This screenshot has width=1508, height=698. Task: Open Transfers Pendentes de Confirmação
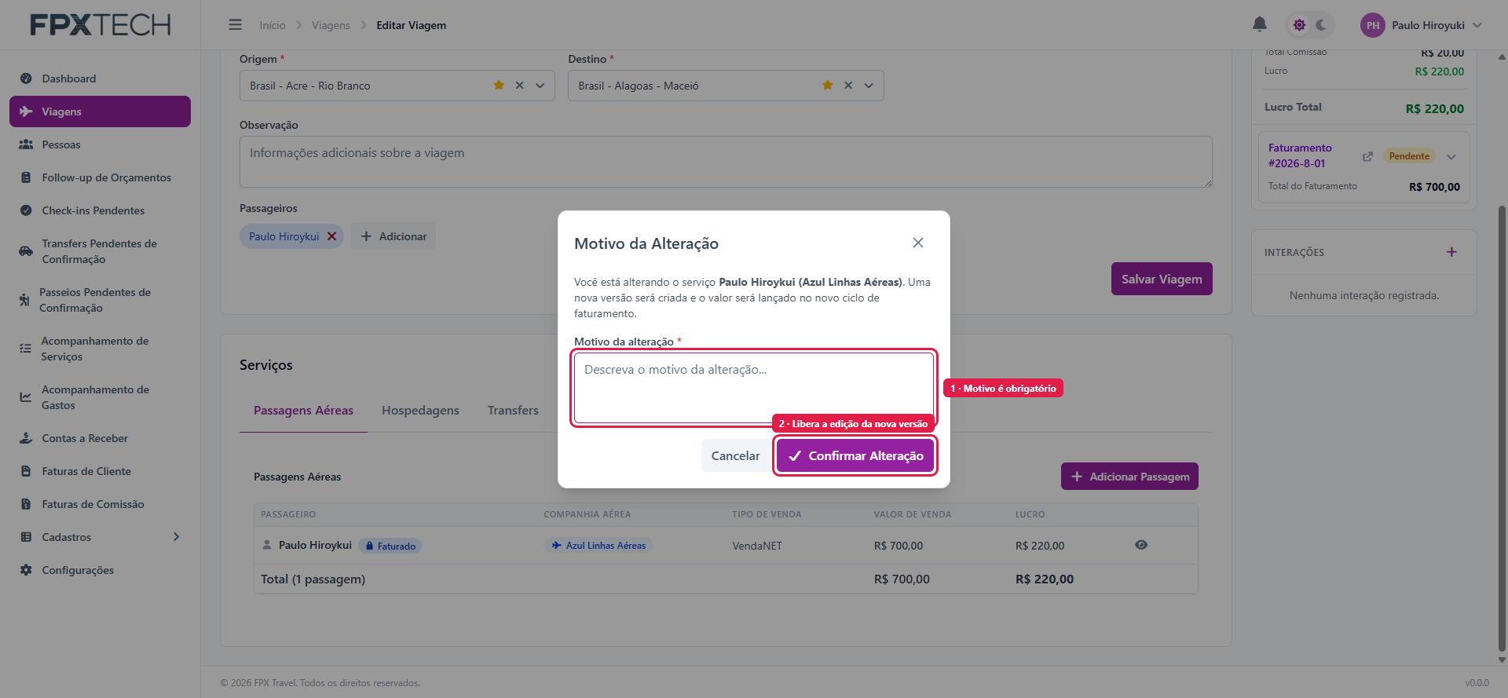(100, 251)
